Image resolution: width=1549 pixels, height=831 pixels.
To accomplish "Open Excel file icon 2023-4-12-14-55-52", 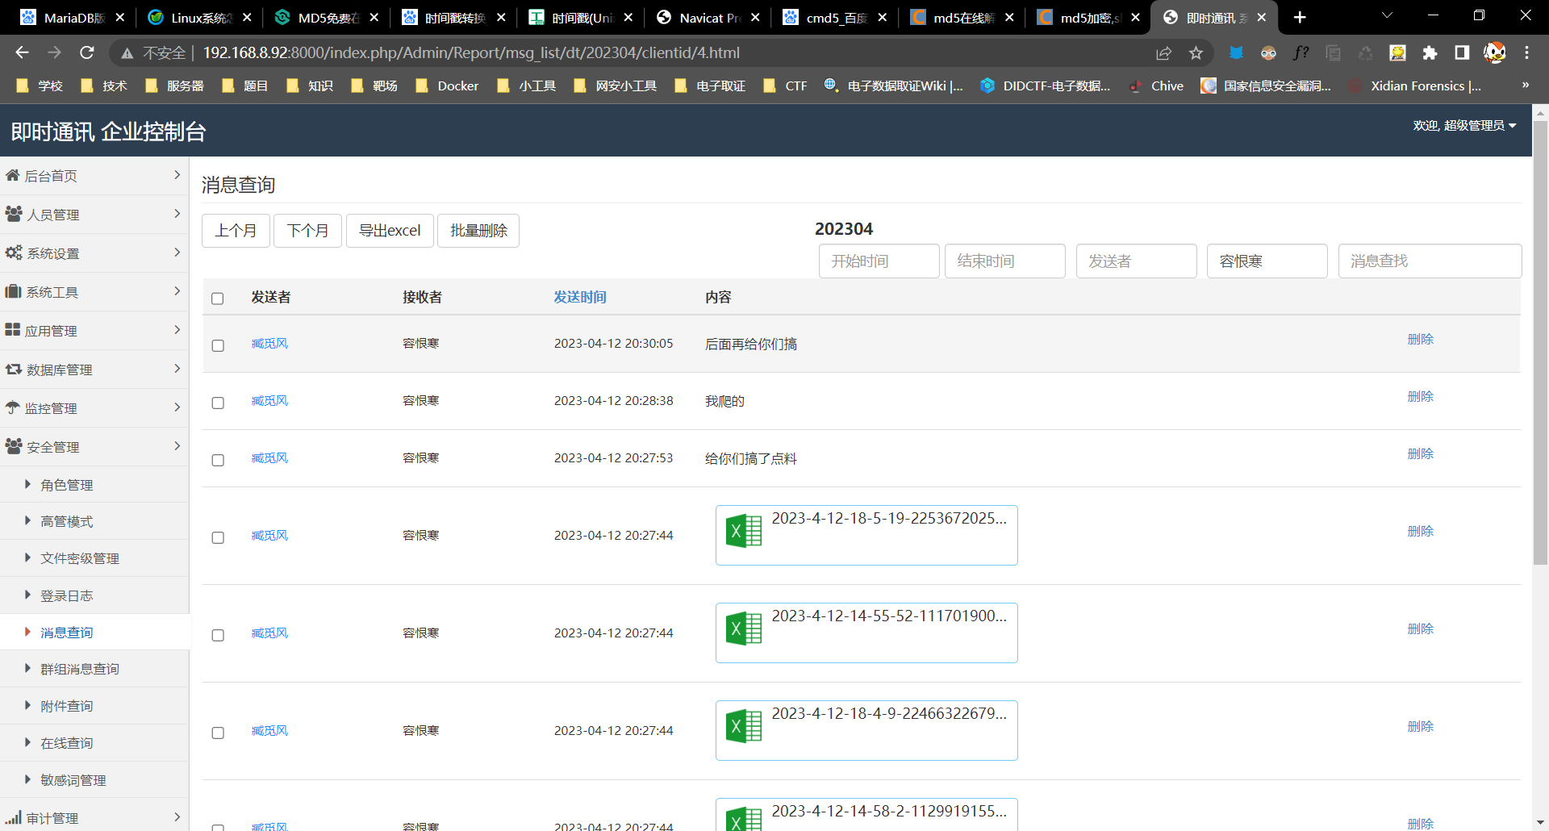I will coord(744,628).
